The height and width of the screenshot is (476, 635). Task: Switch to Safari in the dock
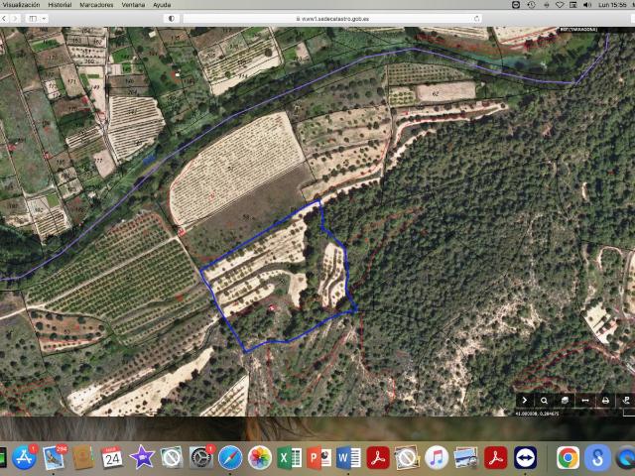coord(230,458)
